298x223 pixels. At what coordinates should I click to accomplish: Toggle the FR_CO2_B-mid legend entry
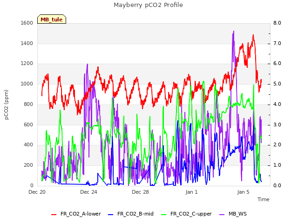click(x=131, y=214)
